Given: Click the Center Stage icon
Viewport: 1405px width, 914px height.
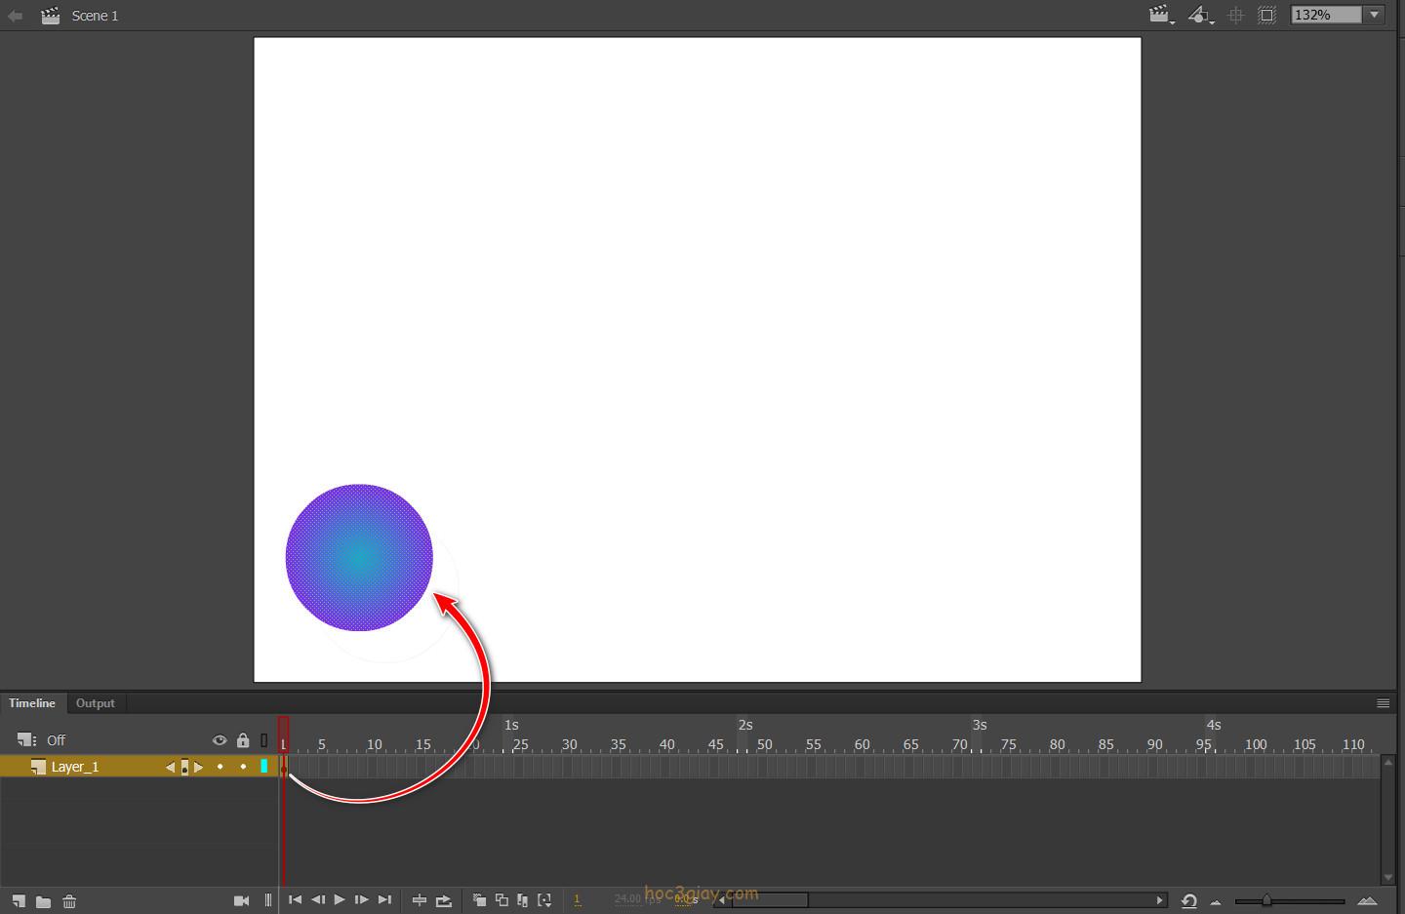Looking at the screenshot, I should tap(1235, 15).
